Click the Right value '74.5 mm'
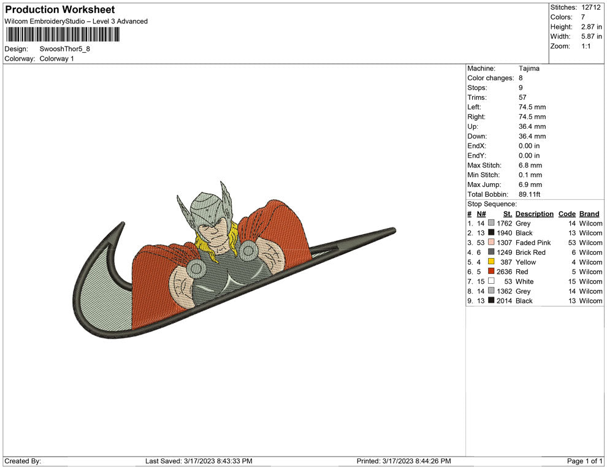Screen dimensions: 607x467 pyautogui.click(x=532, y=116)
